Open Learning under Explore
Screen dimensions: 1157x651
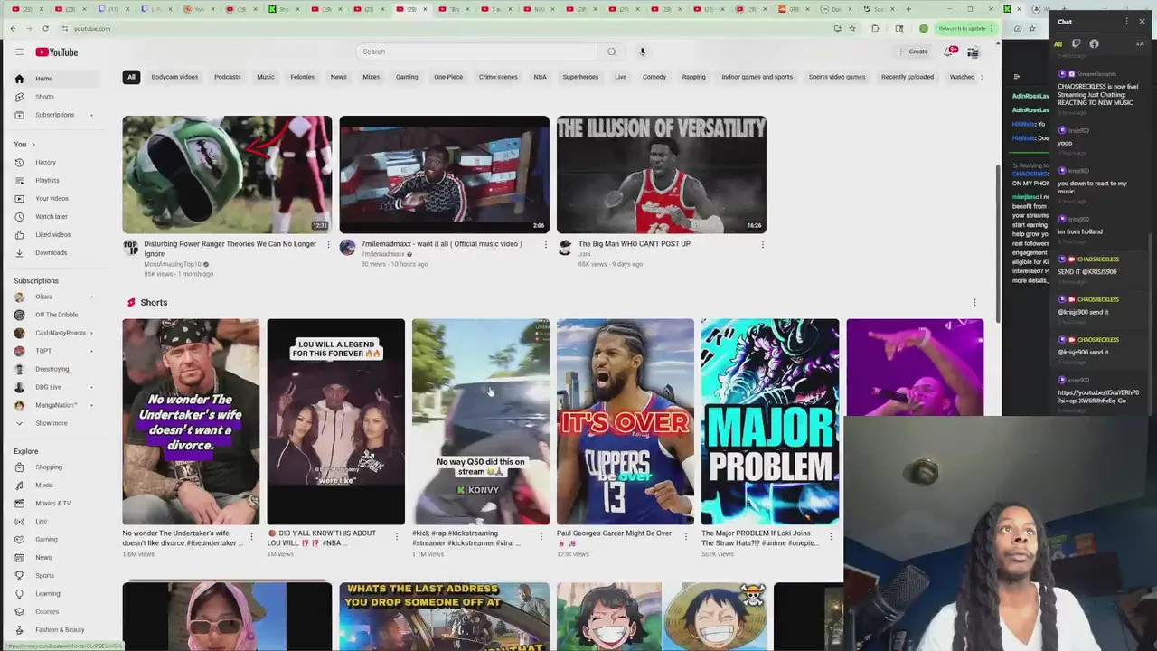(x=57, y=594)
